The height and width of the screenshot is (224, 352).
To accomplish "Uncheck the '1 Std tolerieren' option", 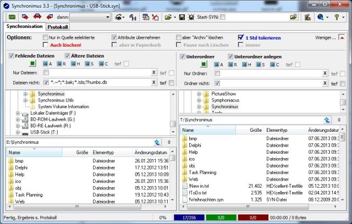I will click(x=241, y=37).
